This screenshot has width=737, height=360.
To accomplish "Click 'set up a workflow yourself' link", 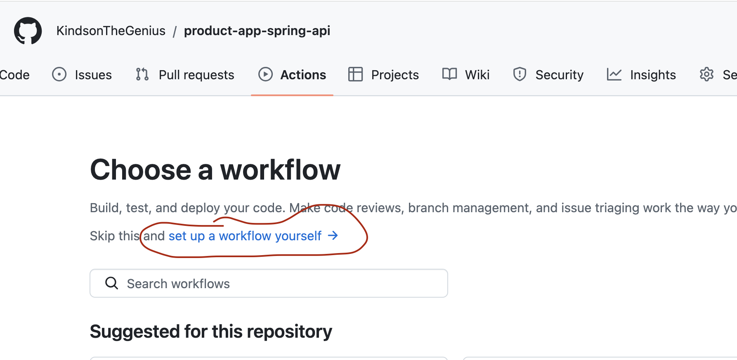I will click(245, 236).
